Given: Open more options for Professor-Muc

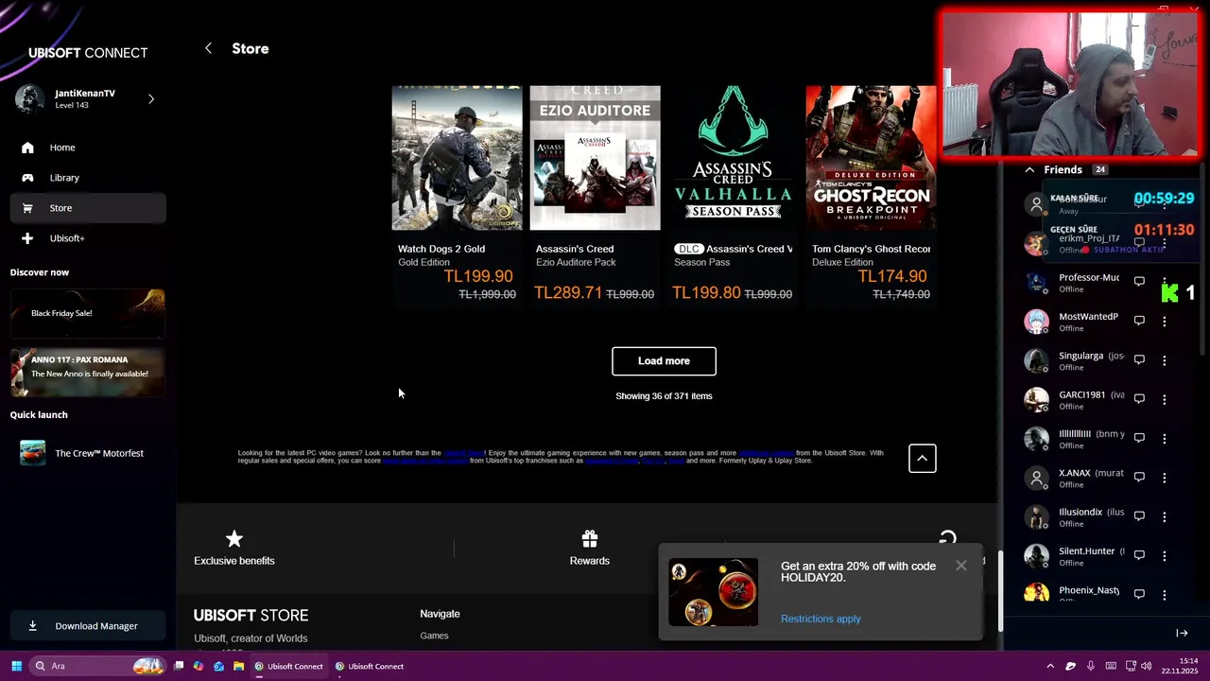Looking at the screenshot, I should click(x=1164, y=282).
